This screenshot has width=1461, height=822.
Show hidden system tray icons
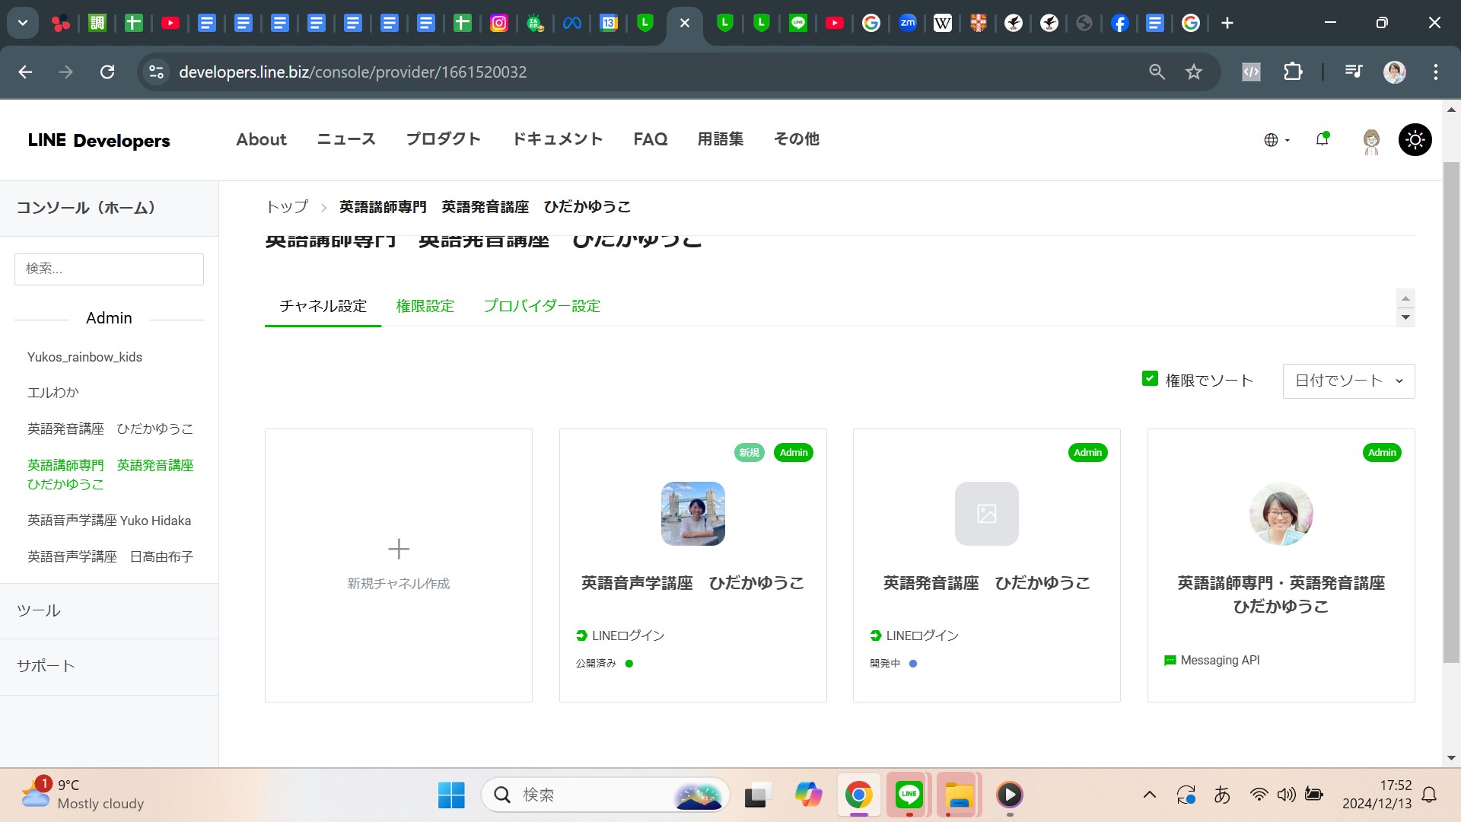click(x=1150, y=795)
